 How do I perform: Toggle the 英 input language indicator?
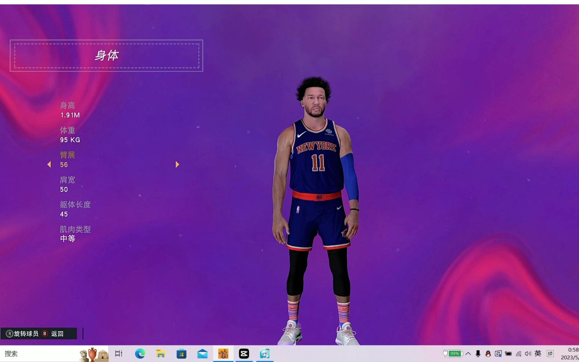(538, 353)
